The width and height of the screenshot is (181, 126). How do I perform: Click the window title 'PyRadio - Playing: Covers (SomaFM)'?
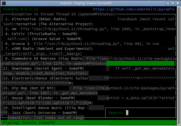pyautogui.click(x=86, y=3)
